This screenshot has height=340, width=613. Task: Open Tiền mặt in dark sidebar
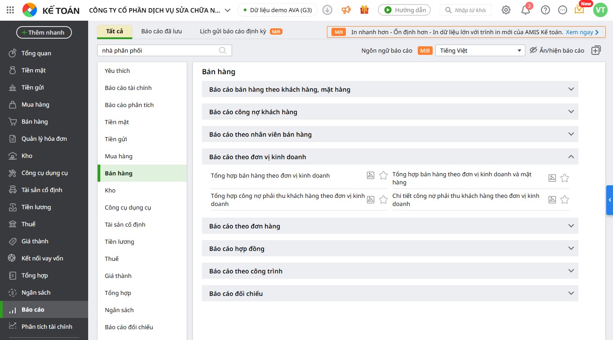[x=44, y=70]
